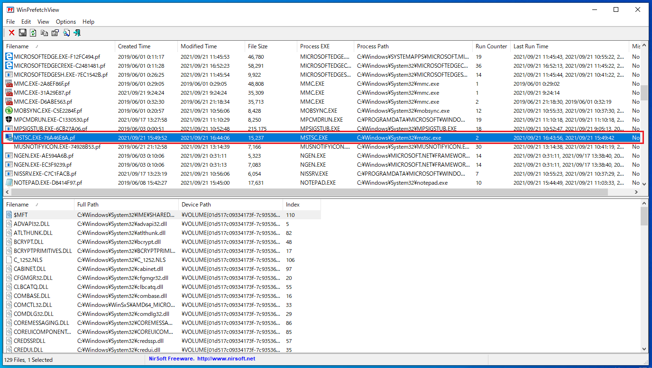Sort by Run Counter column header
This screenshot has height=368, width=652.
(491, 46)
